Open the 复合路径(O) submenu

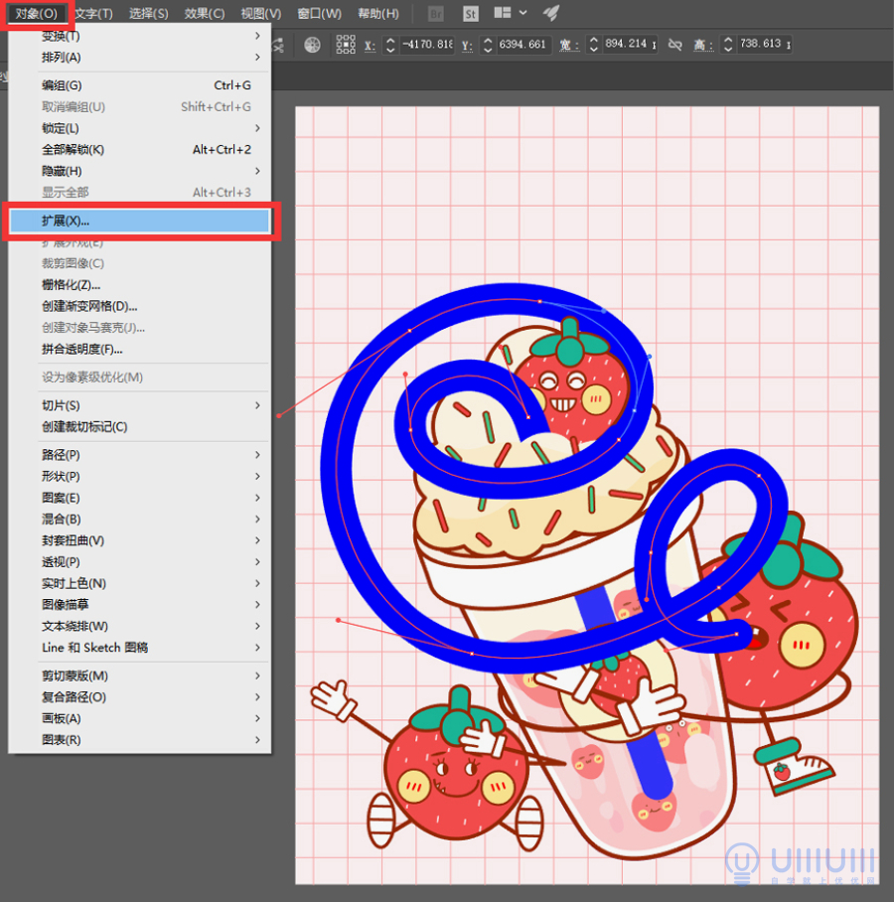point(139,697)
